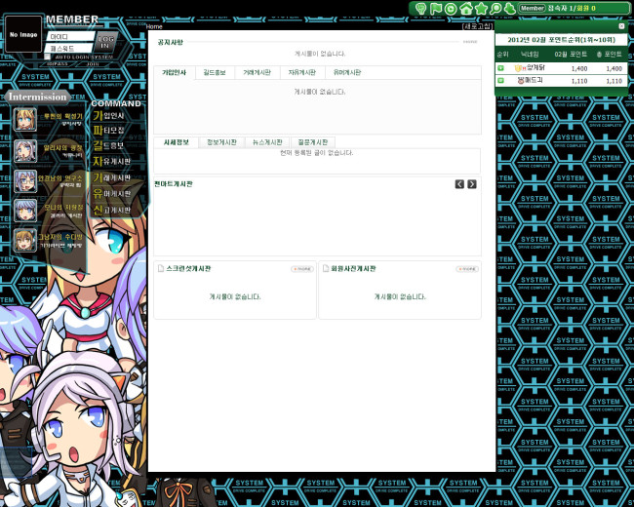634x507 pixels.
Task: Open 길드홍보 in COMMAND menu
Action: [x=108, y=145]
